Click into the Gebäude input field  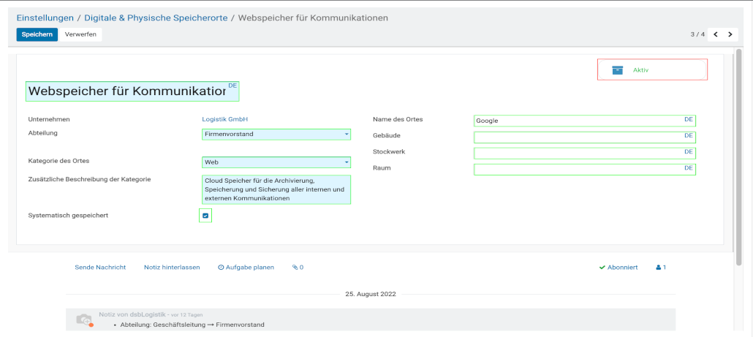pos(578,137)
